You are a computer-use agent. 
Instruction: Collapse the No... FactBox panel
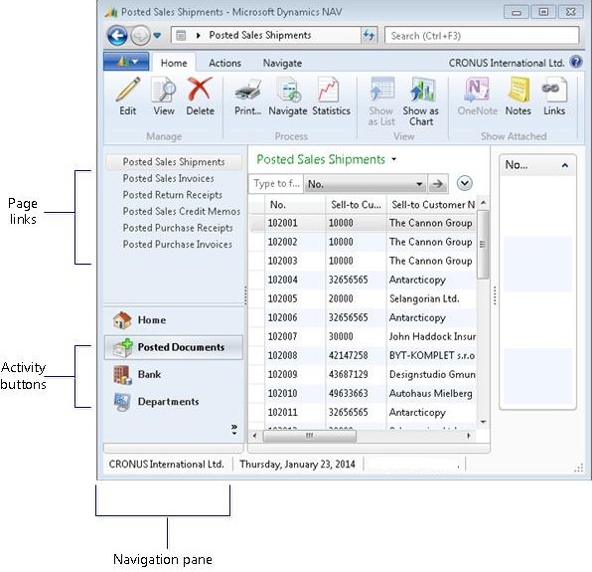click(564, 165)
